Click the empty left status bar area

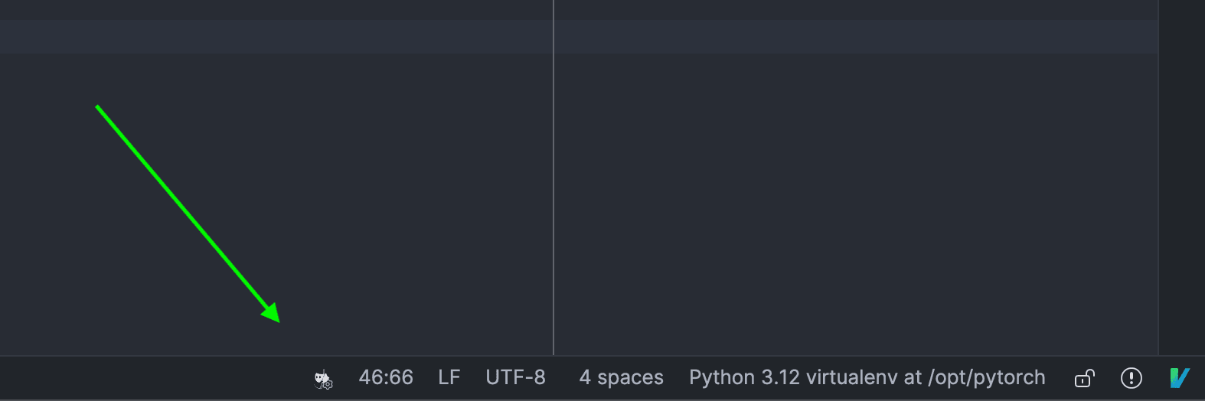coord(153,378)
